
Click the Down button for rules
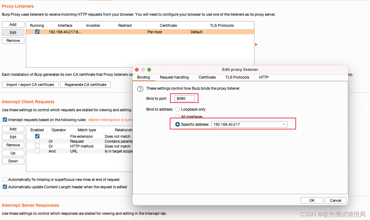pyautogui.click(x=13, y=161)
